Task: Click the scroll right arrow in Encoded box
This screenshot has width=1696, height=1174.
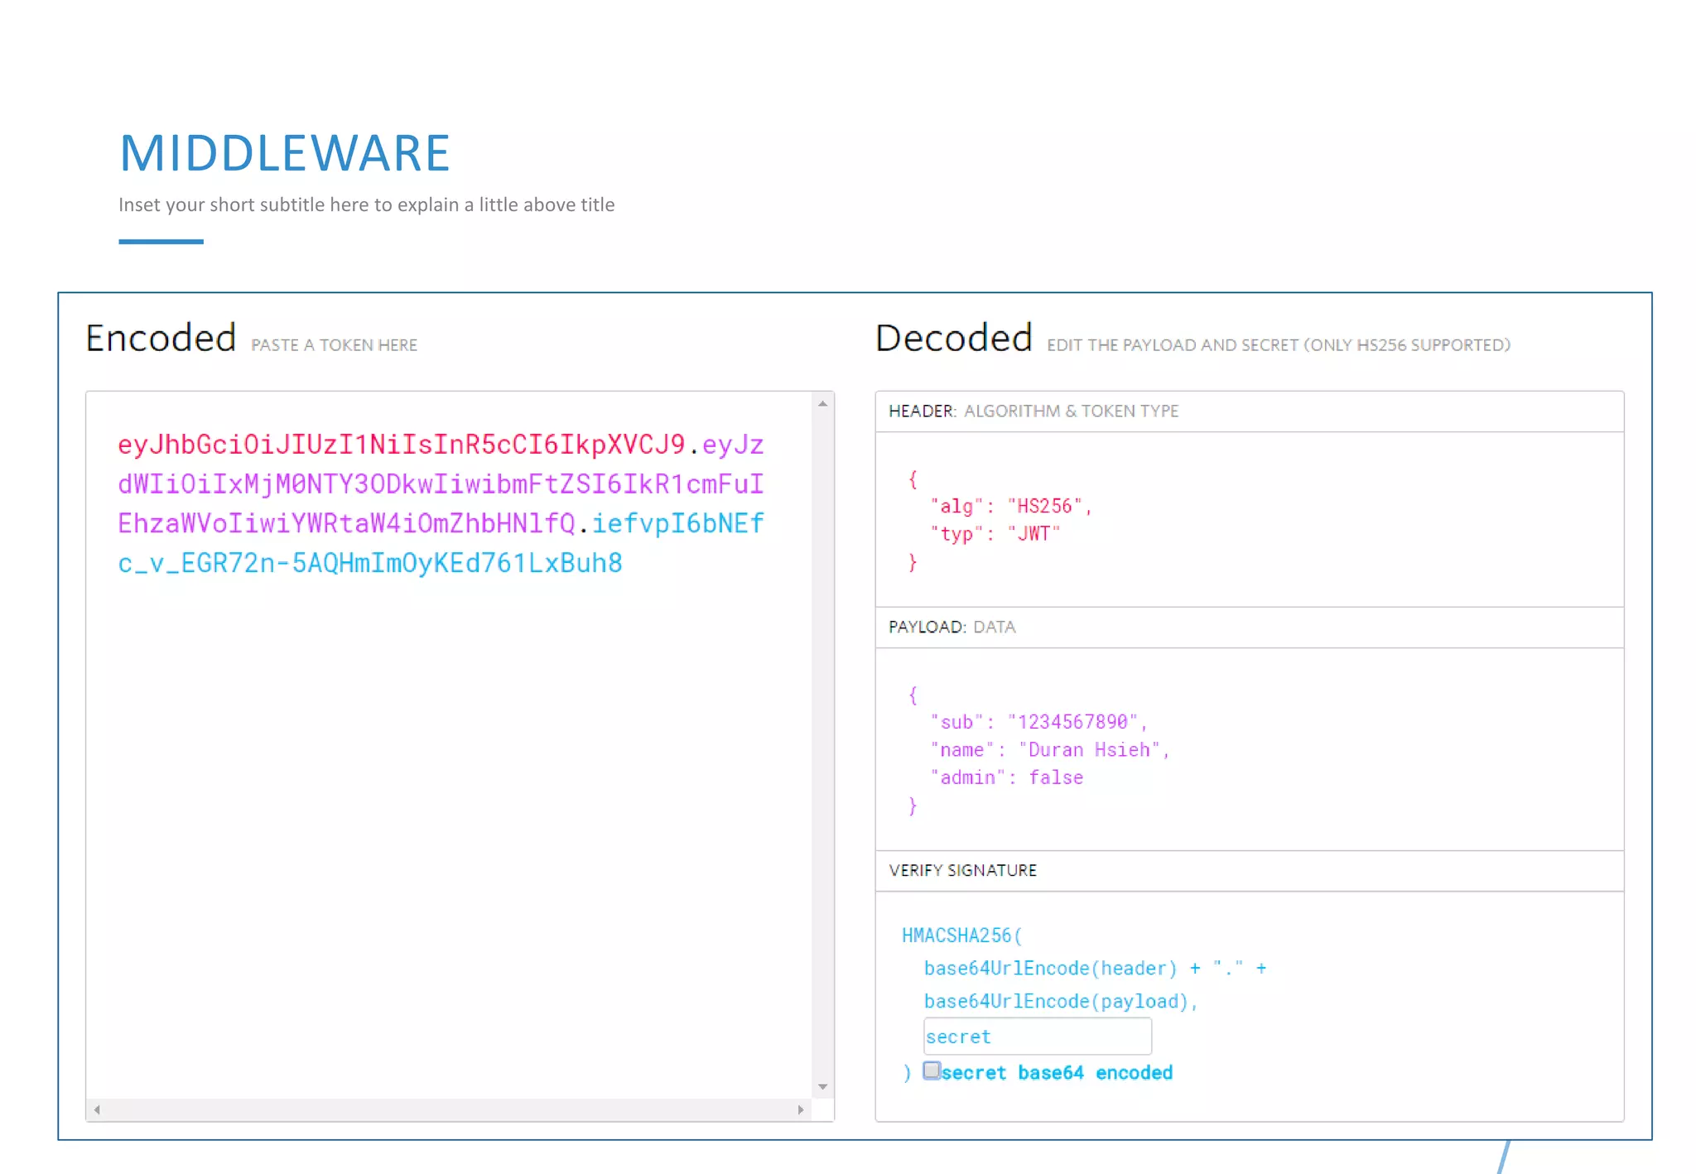Action: point(801,1109)
